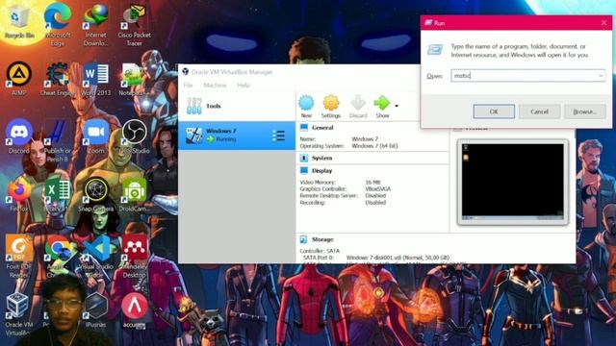
Task: Select the Firefox desktop icon
Action: coord(19,194)
